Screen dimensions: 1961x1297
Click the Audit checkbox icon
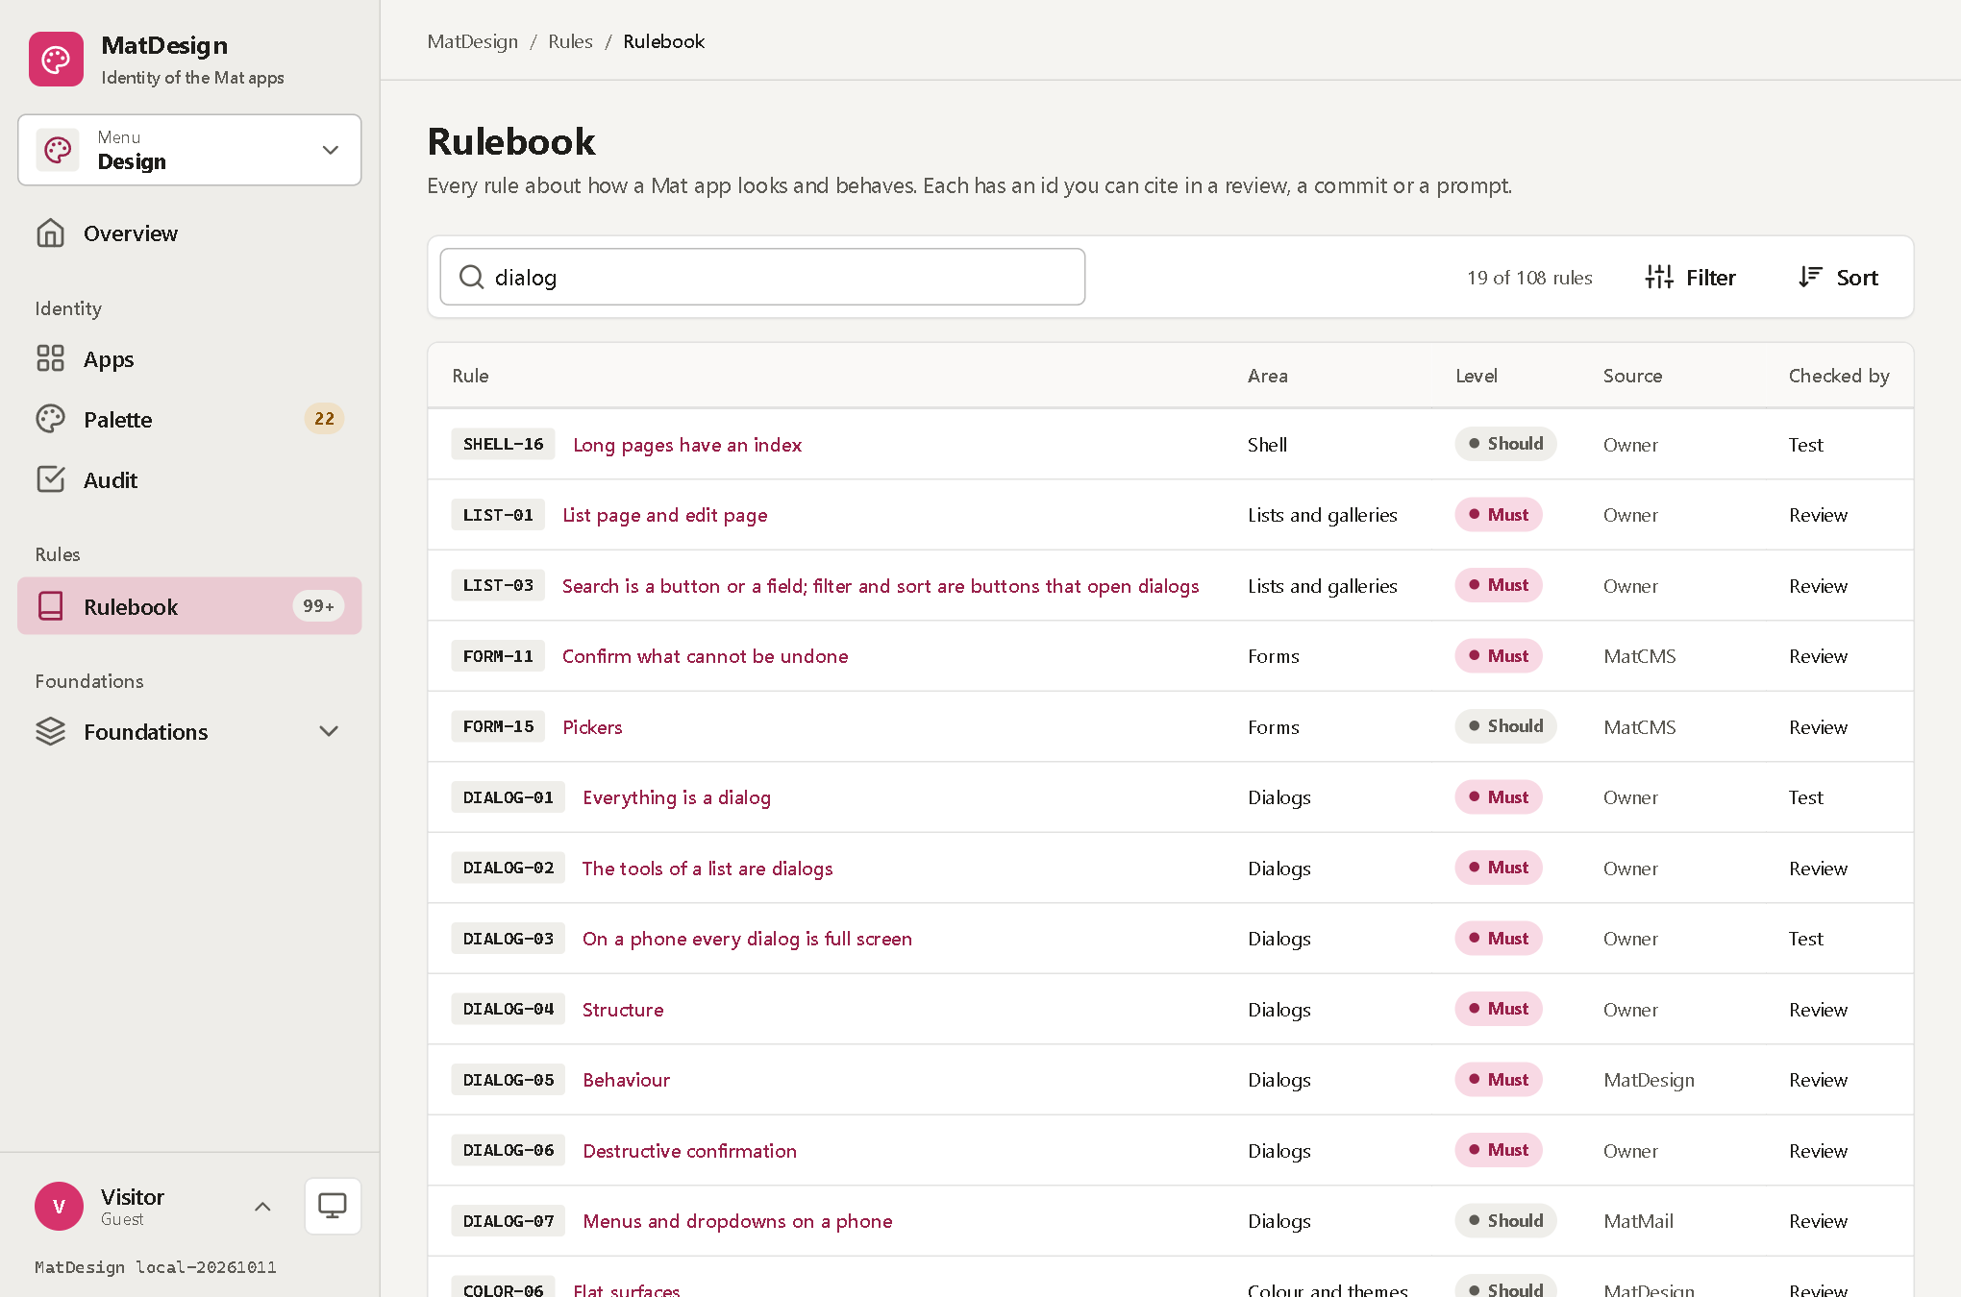click(x=50, y=479)
